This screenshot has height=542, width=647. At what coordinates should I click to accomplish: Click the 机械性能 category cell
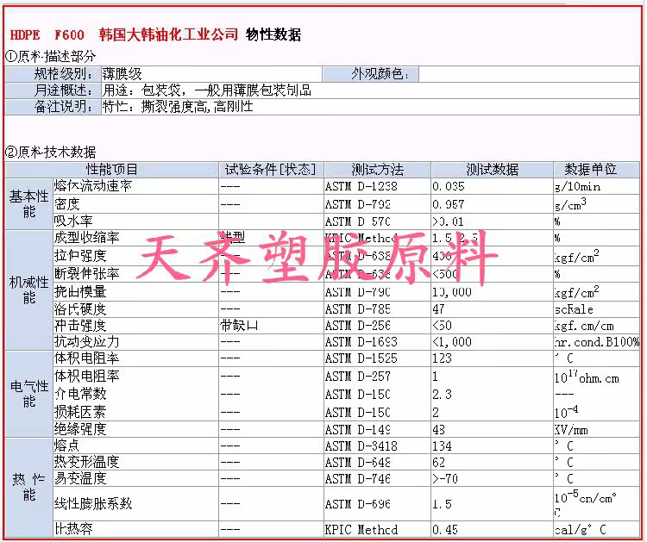[x=28, y=290]
